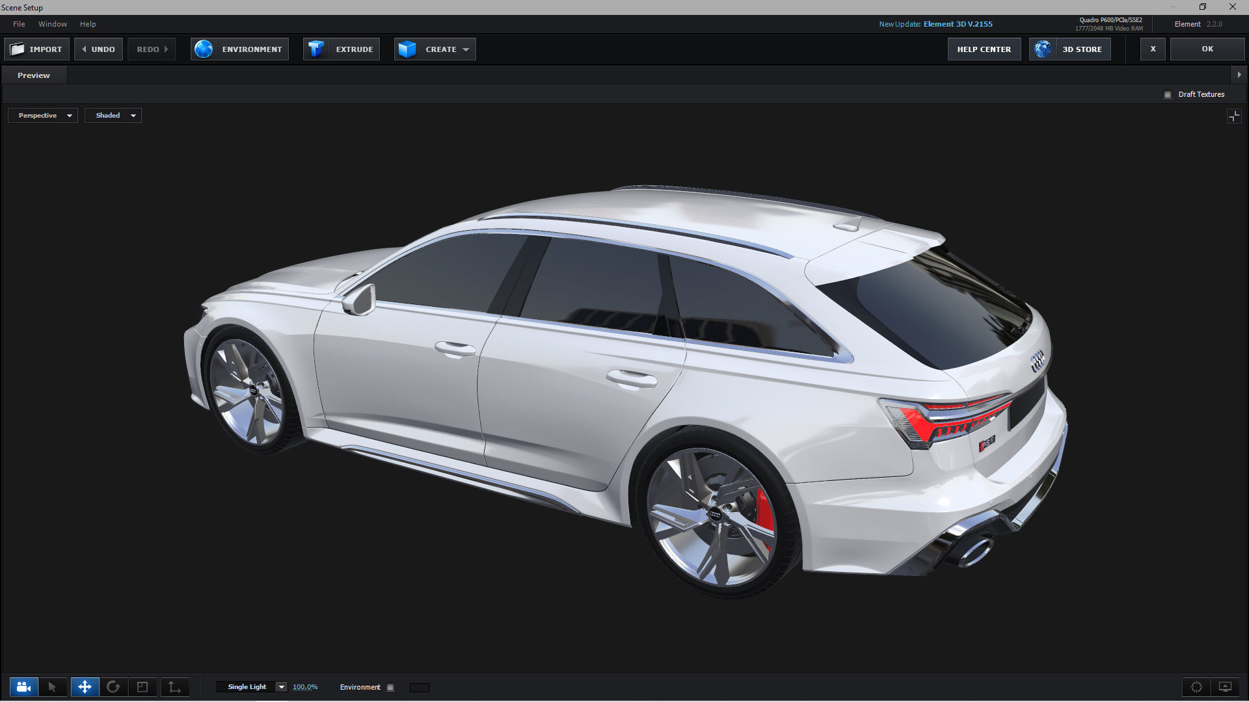Screen dimensions: 1249x702
Task: Click the viewport split layout icon
Action: click(1234, 116)
